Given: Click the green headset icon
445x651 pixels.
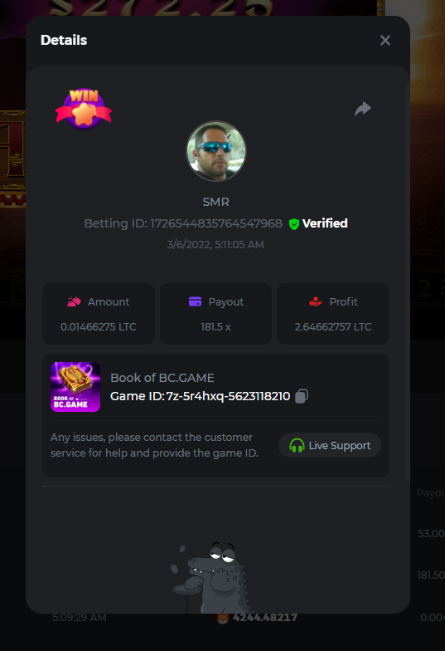Looking at the screenshot, I should click(x=297, y=445).
